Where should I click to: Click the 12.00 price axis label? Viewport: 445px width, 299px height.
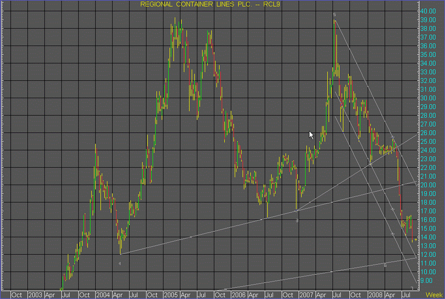428,255
